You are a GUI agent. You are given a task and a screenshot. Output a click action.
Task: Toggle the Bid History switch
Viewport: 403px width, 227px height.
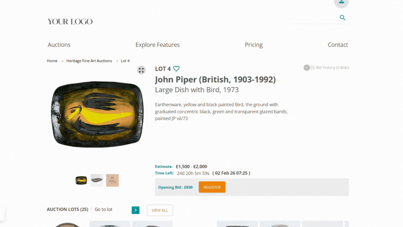point(309,68)
